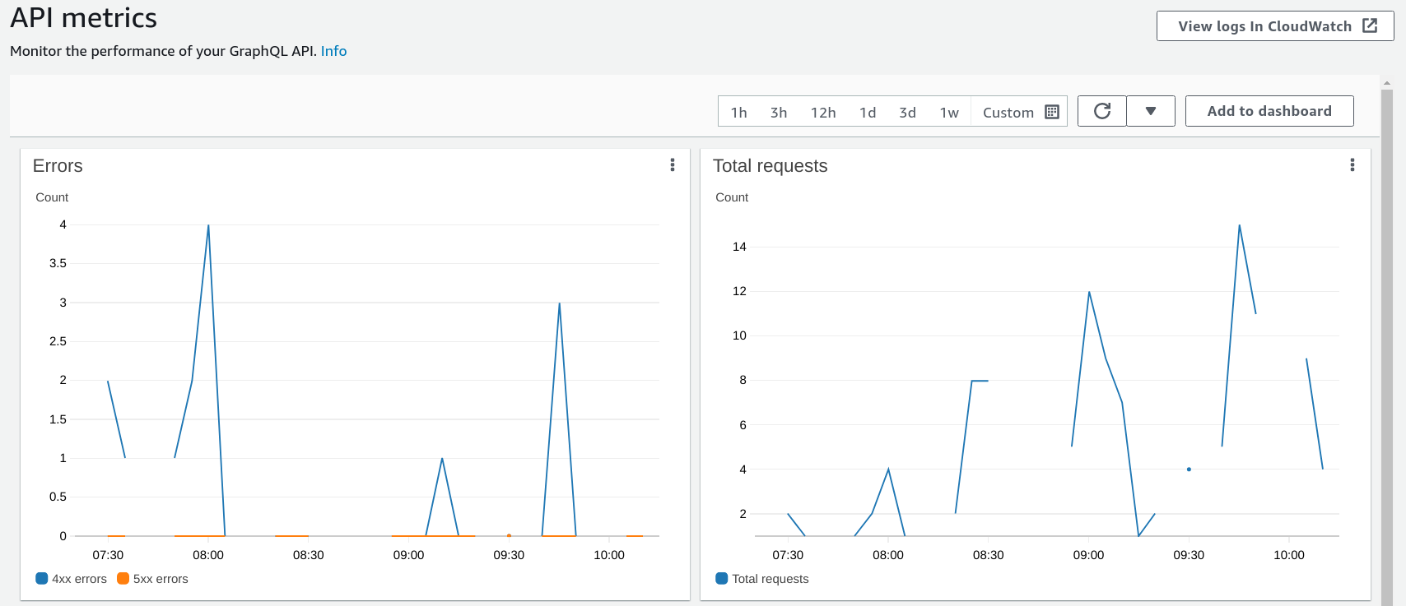The image size is (1406, 606).
Task: Select the 1h time range
Action: click(x=738, y=112)
